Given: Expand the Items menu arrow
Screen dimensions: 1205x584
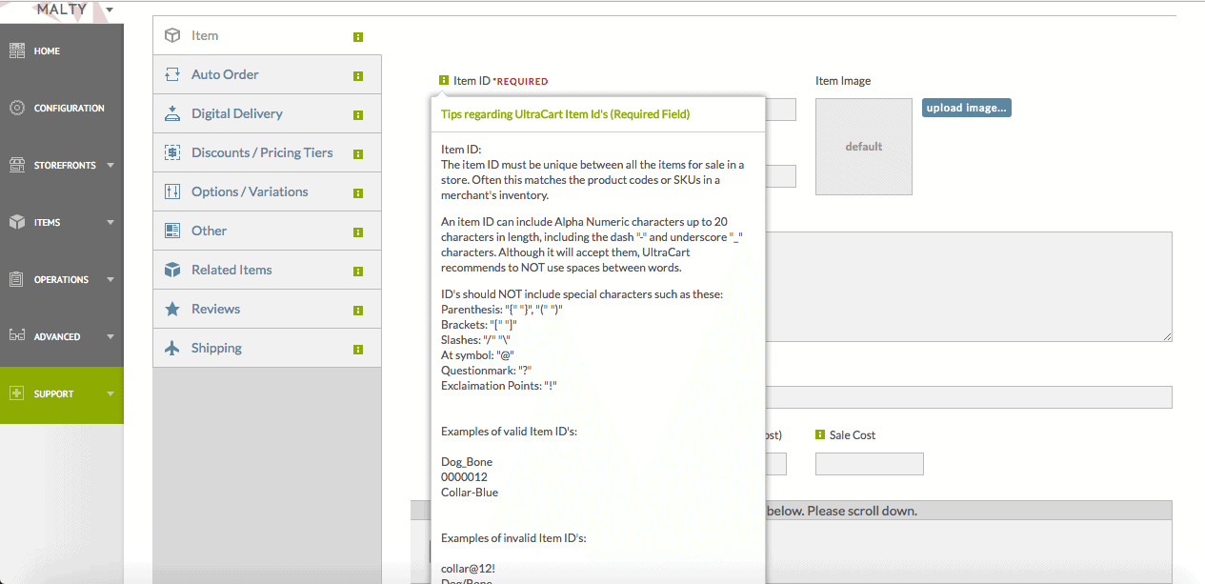Looking at the screenshot, I should point(110,223).
